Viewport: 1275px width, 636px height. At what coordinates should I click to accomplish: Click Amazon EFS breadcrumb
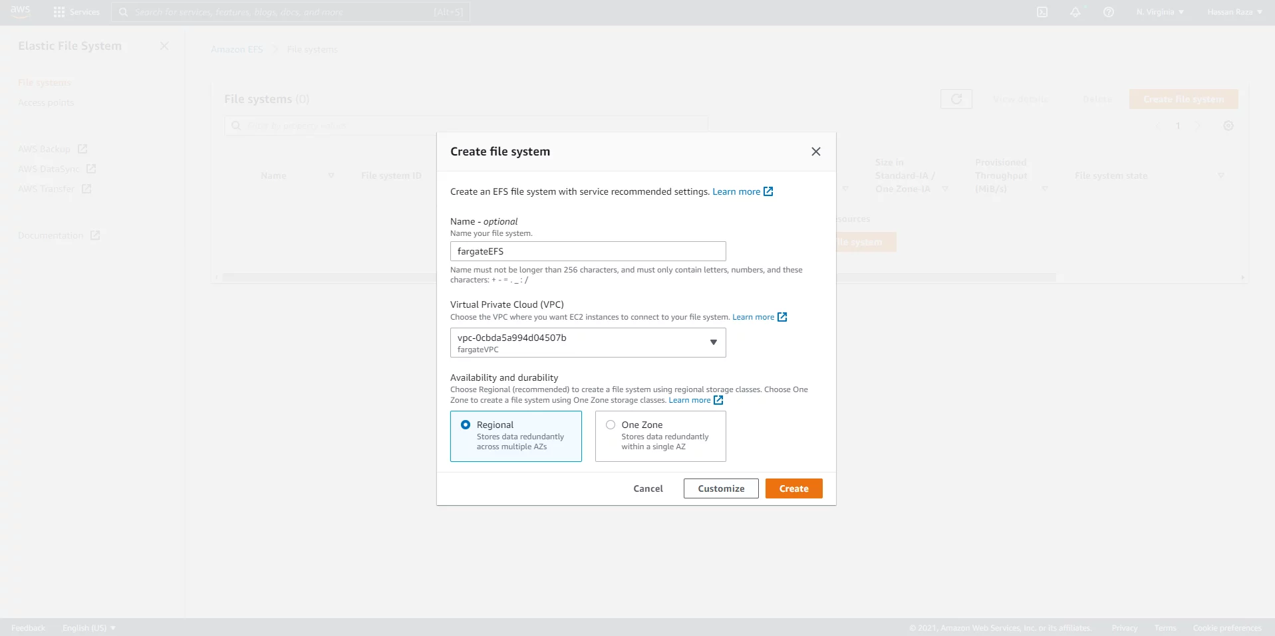[x=237, y=49]
